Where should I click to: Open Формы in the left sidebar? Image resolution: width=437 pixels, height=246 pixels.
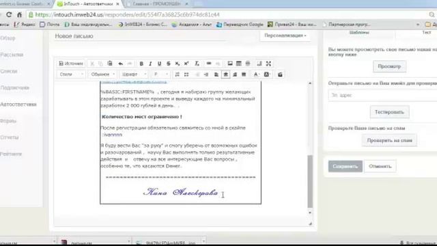click(x=8, y=121)
